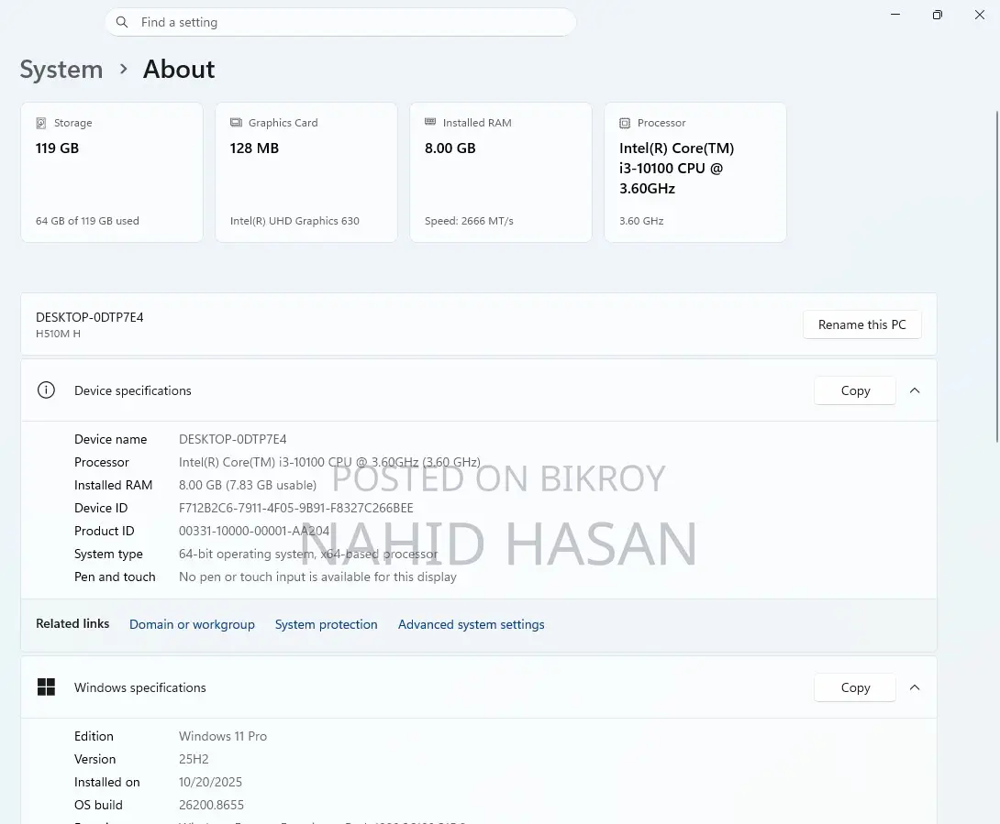Image resolution: width=1000 pixels, height=824 pixels.
Task: Click device name value DESKTOP-0DTP7E4 in specifications
Action: coord(233,439)
